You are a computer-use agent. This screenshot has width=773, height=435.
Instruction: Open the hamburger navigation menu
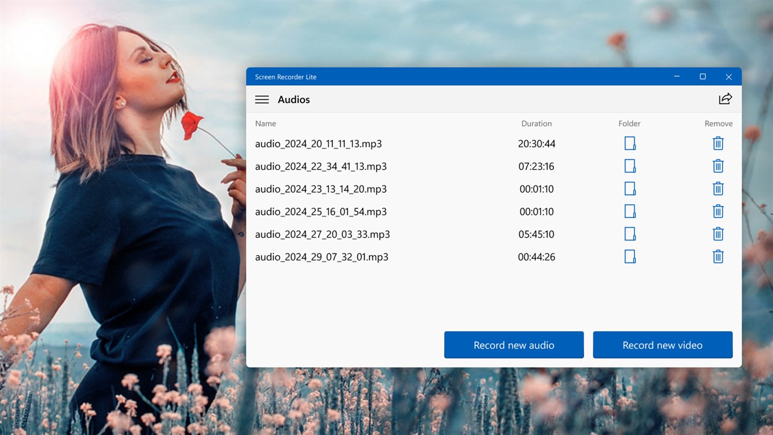click(262, 99)
